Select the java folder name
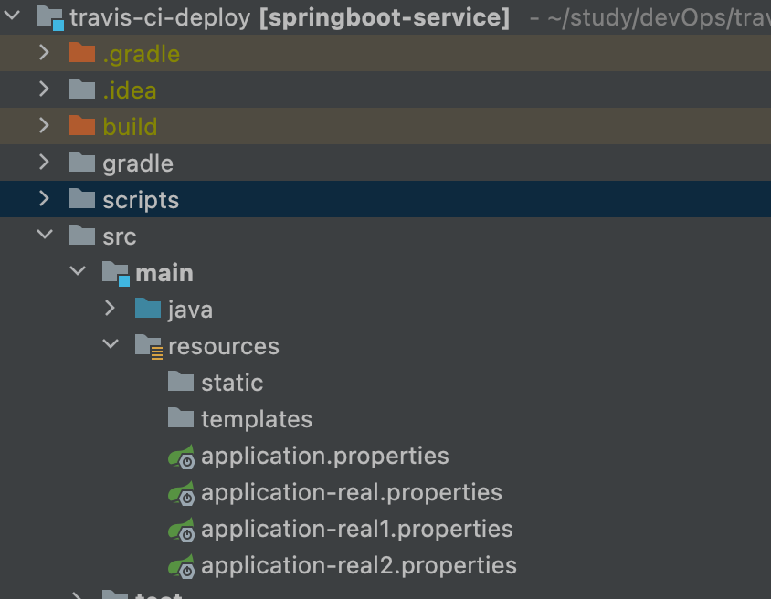The height and width of the screenshot is (599, 771). coord(190,310)
